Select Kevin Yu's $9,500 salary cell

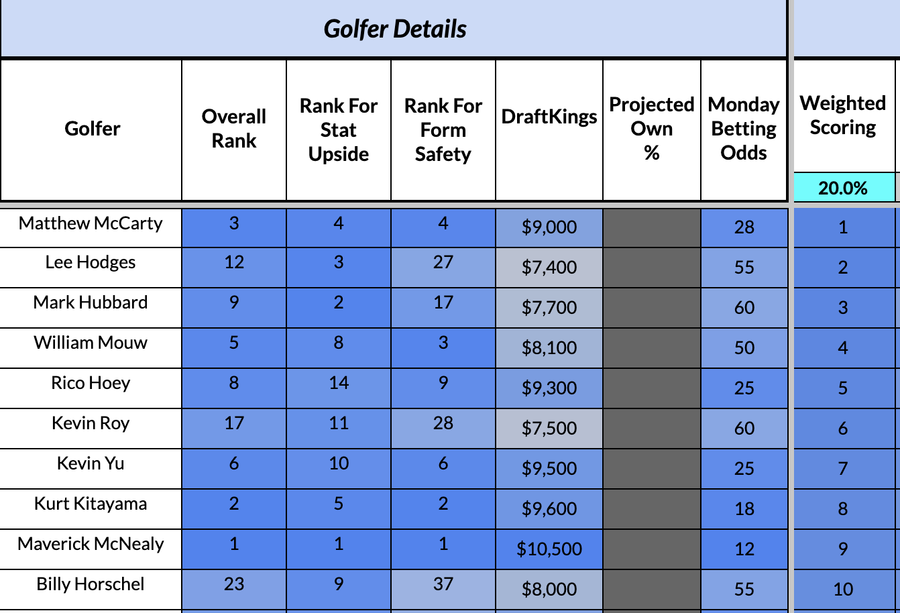tap(549, 469)
